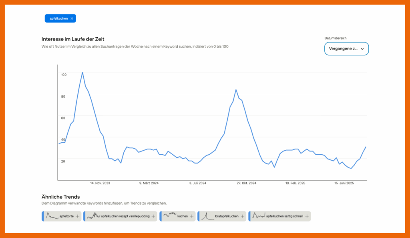
Task: Click the sparkline beside apfelkuchen rezept vanillepudding
Action: (x=93, y=216)
